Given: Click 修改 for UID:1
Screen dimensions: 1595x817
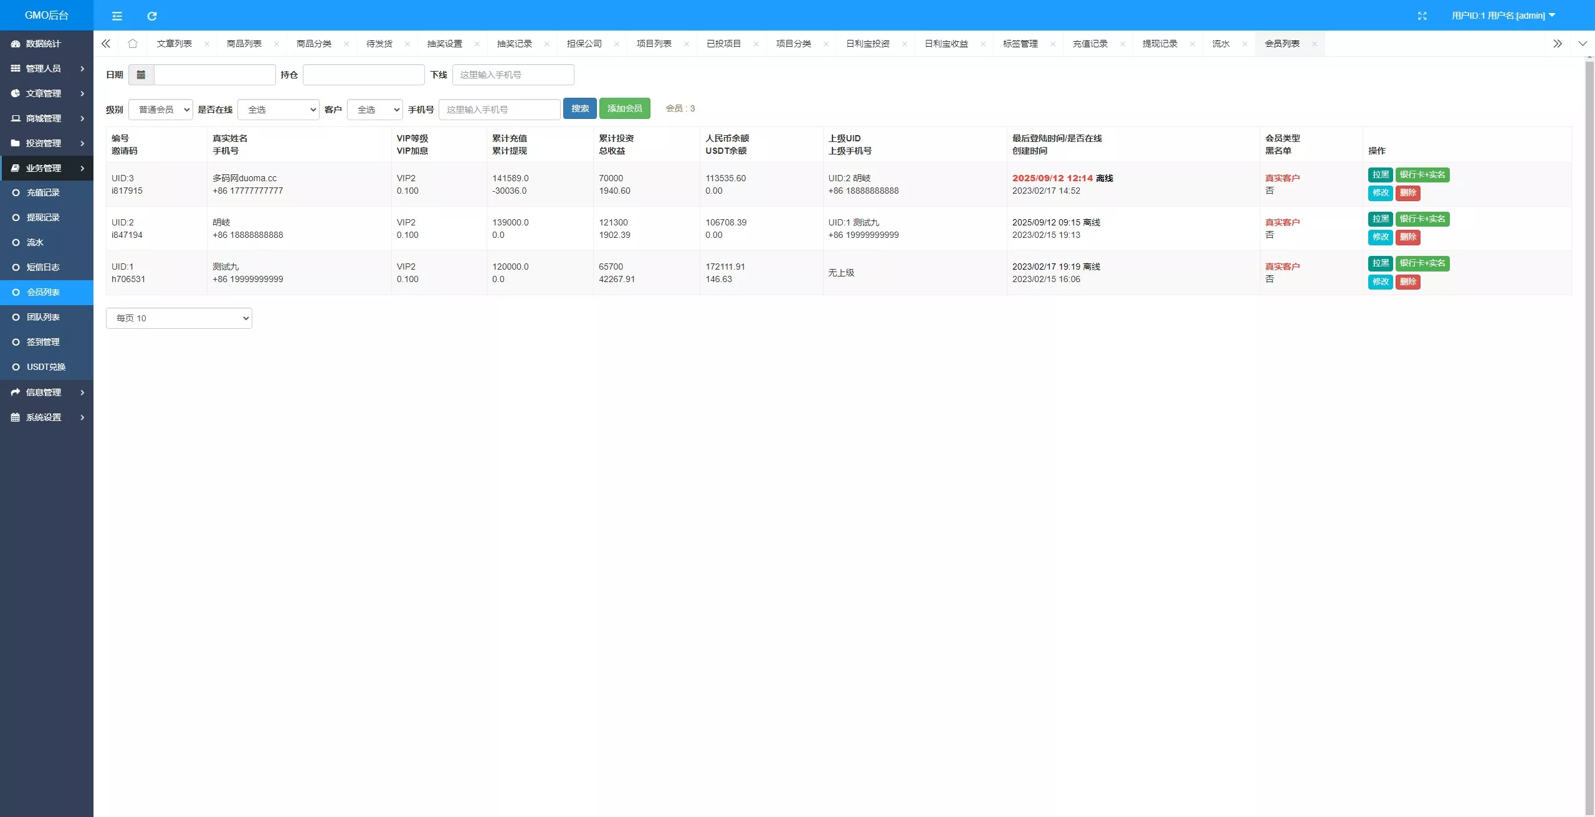Looking at the screenshot, I should (x=1381, y=281).
